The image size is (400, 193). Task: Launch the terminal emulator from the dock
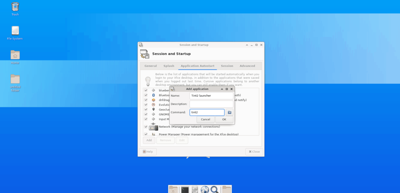185,190
